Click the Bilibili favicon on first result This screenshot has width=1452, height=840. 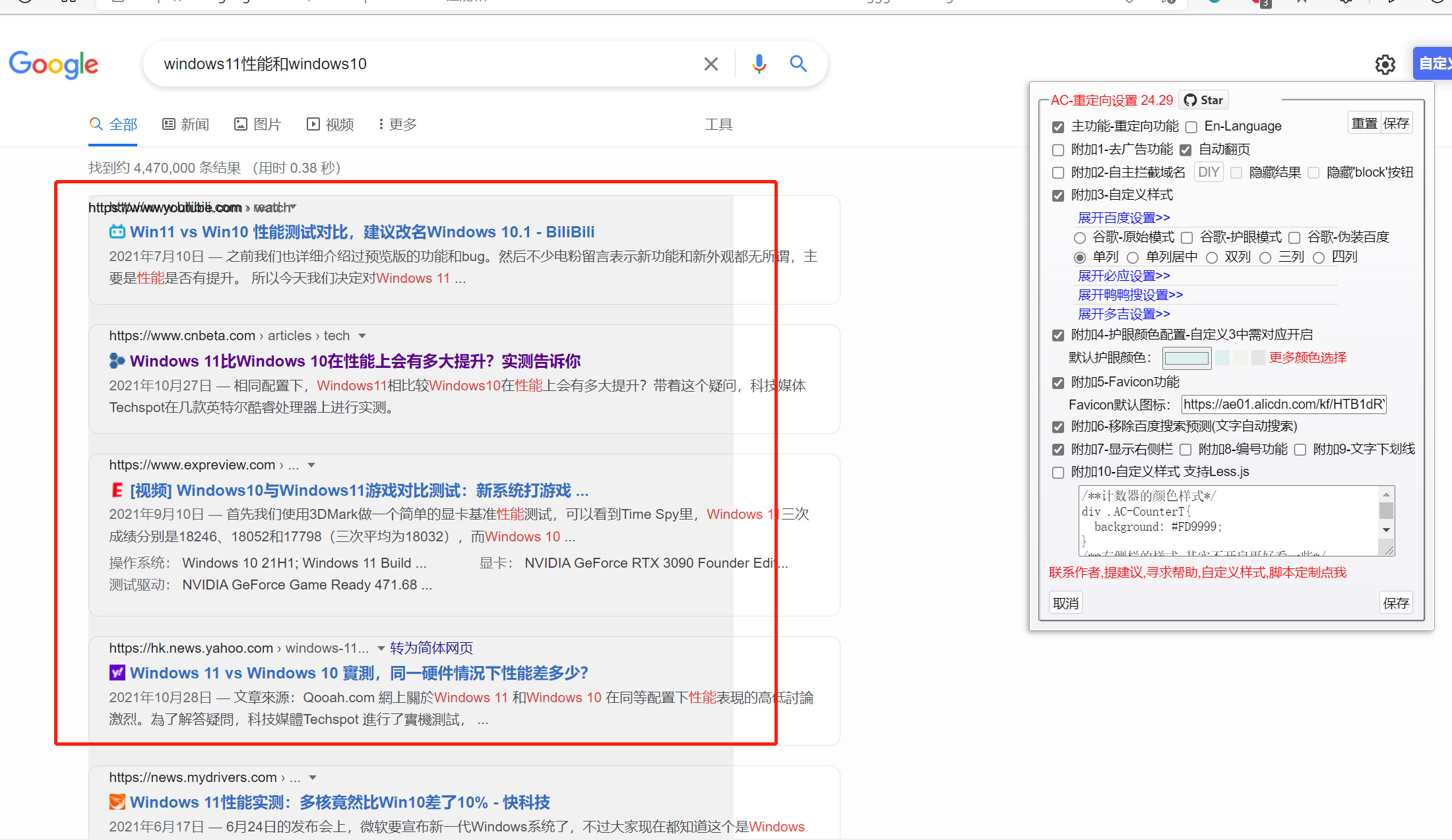[x=117, y=231]
